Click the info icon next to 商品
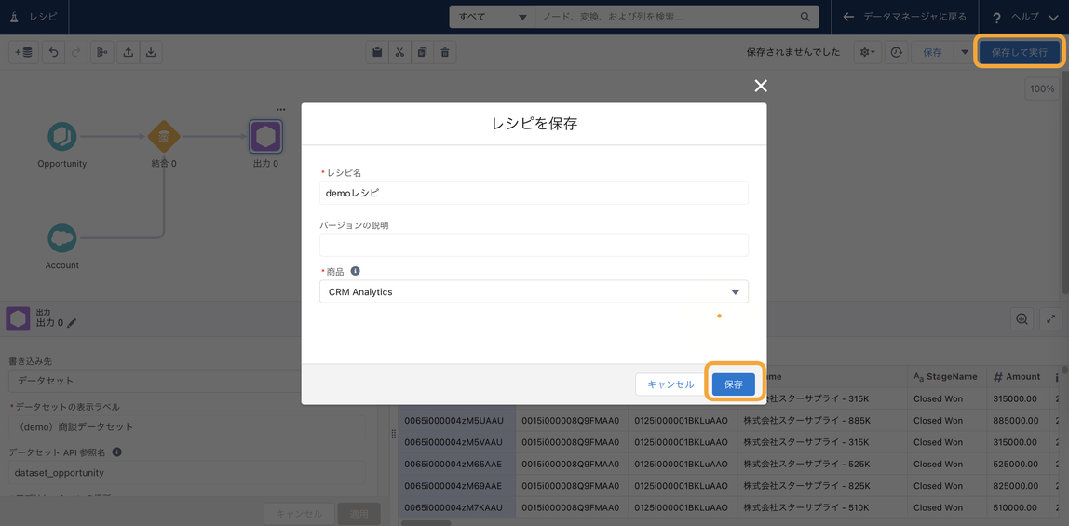This screenshot has height=526, width=1069. (355, 271)
